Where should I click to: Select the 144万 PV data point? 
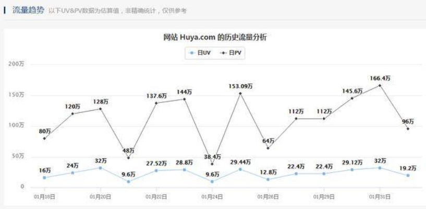tap(184, 99)
